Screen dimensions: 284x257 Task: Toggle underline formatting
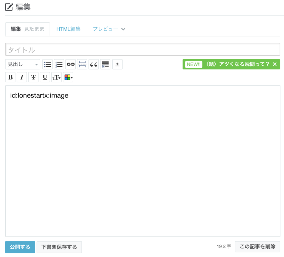[x=45, y=77]
